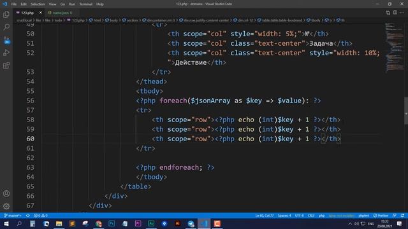Open the File menu
This screenshot has height=229, width=408.
14,4
